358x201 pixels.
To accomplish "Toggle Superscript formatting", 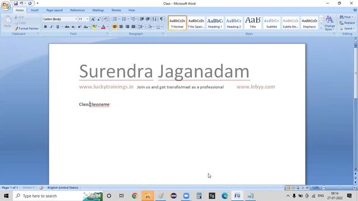I will tap(79, 27).
